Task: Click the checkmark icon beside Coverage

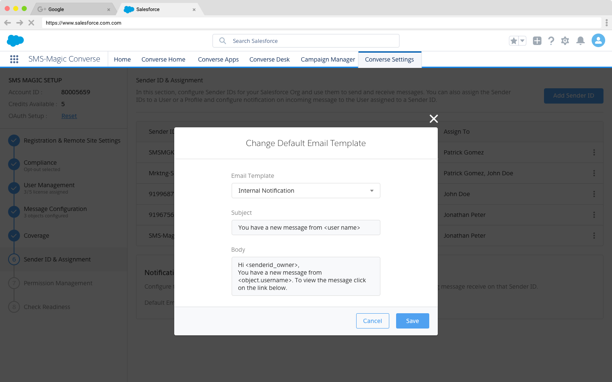Action: 14,235
